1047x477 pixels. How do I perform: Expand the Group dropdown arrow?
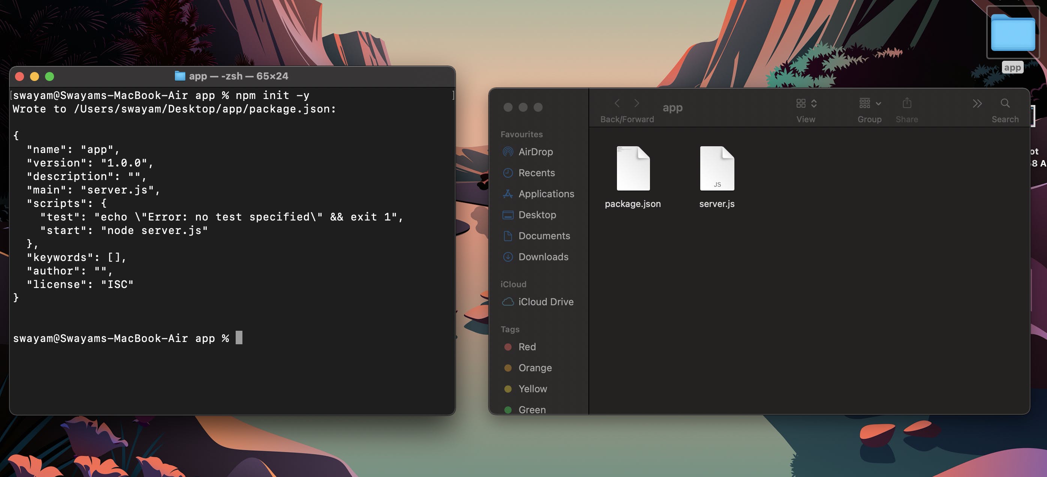pyautogui.click(x=879, y=103)
